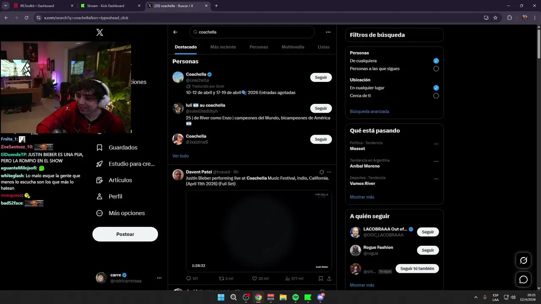Click Seguir tú también button

pyautogui.click(x=417, y=269)
